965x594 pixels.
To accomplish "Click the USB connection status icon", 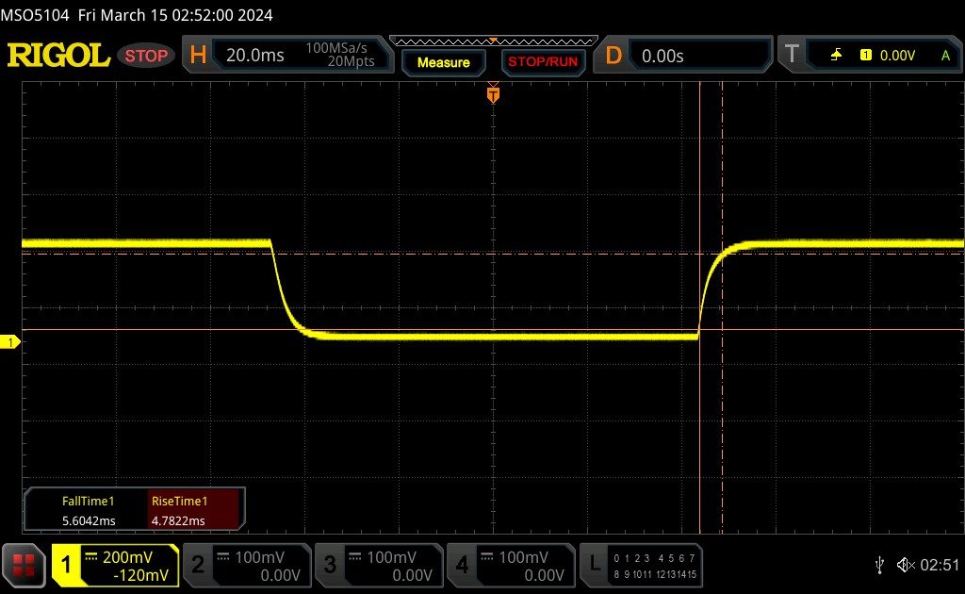I will (879, 565).
